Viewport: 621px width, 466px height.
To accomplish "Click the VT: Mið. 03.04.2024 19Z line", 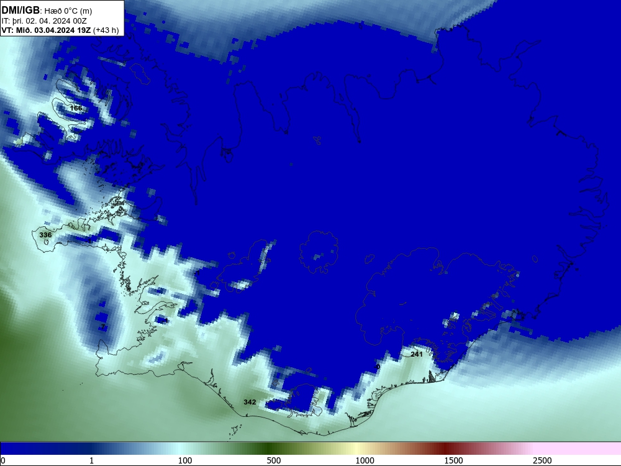I will click(x=60, y=30).
